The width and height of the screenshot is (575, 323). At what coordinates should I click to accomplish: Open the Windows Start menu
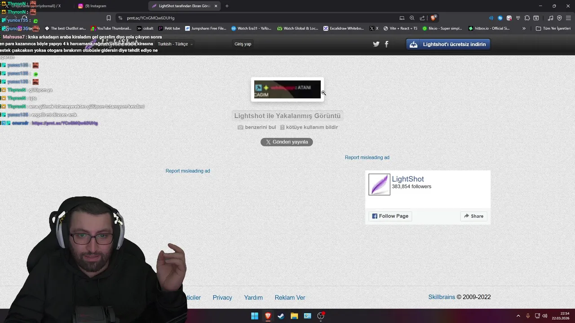255,316
